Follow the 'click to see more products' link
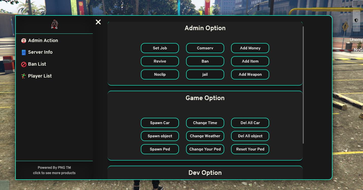The image size is (363, 190). tap(54, 173)
